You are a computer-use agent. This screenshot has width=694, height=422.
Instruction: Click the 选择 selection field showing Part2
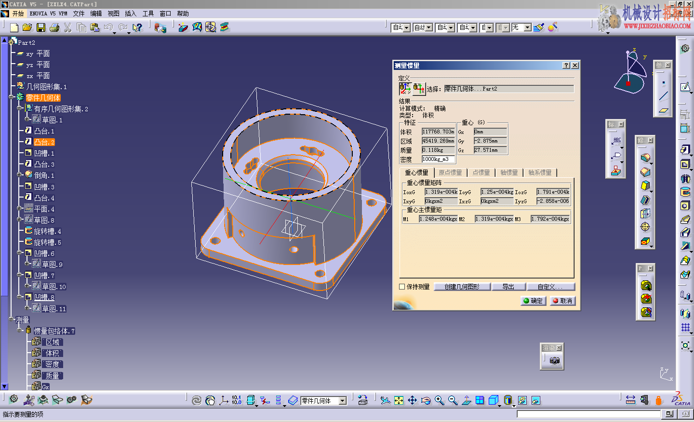coord(509,89)
